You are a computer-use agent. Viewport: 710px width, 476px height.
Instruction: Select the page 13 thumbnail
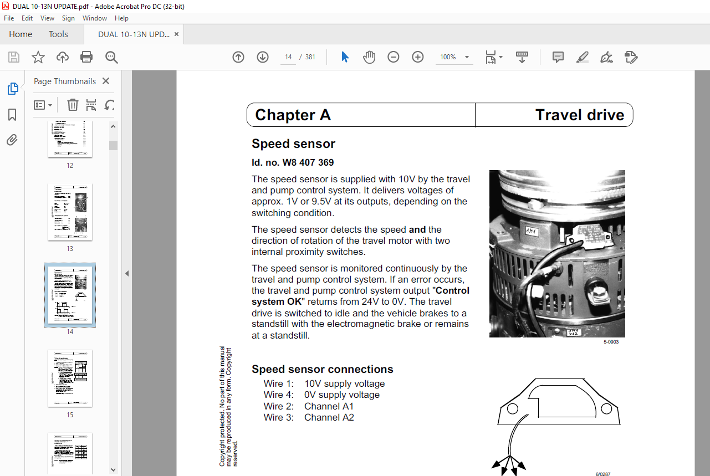pyautogui.click(x=70, y=212)
